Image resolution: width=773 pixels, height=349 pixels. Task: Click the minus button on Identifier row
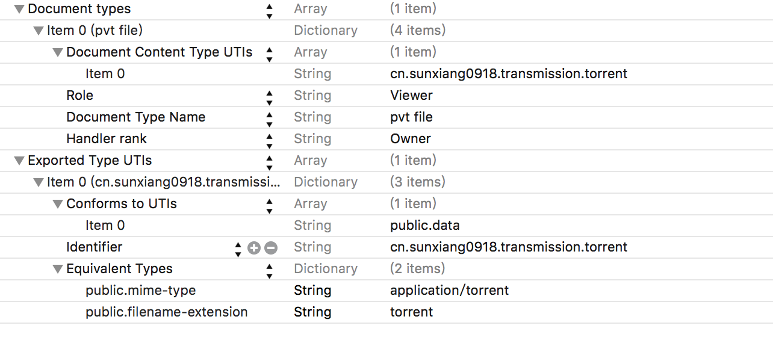point(271,247)
